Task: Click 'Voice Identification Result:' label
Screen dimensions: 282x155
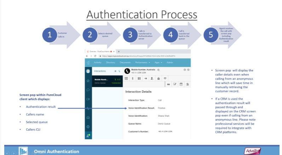Action: tap(142, 108)
